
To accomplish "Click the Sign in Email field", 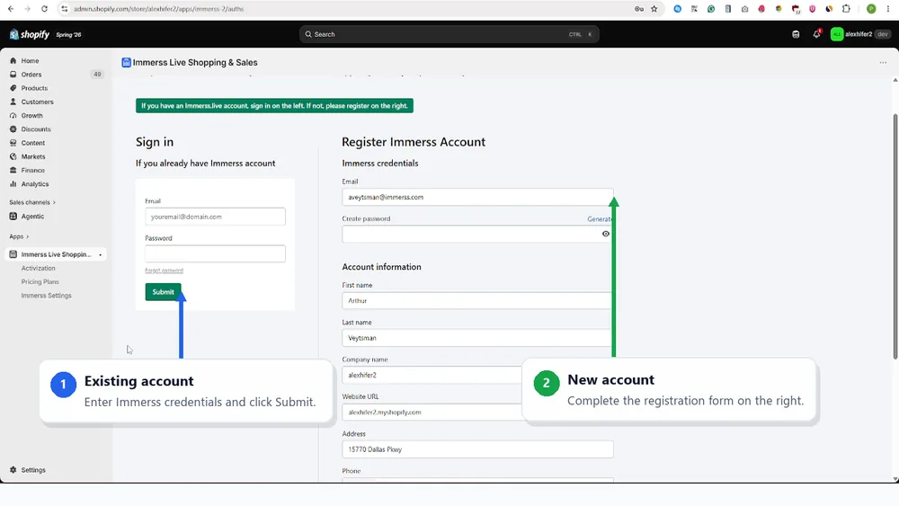I will click(215, 217).
